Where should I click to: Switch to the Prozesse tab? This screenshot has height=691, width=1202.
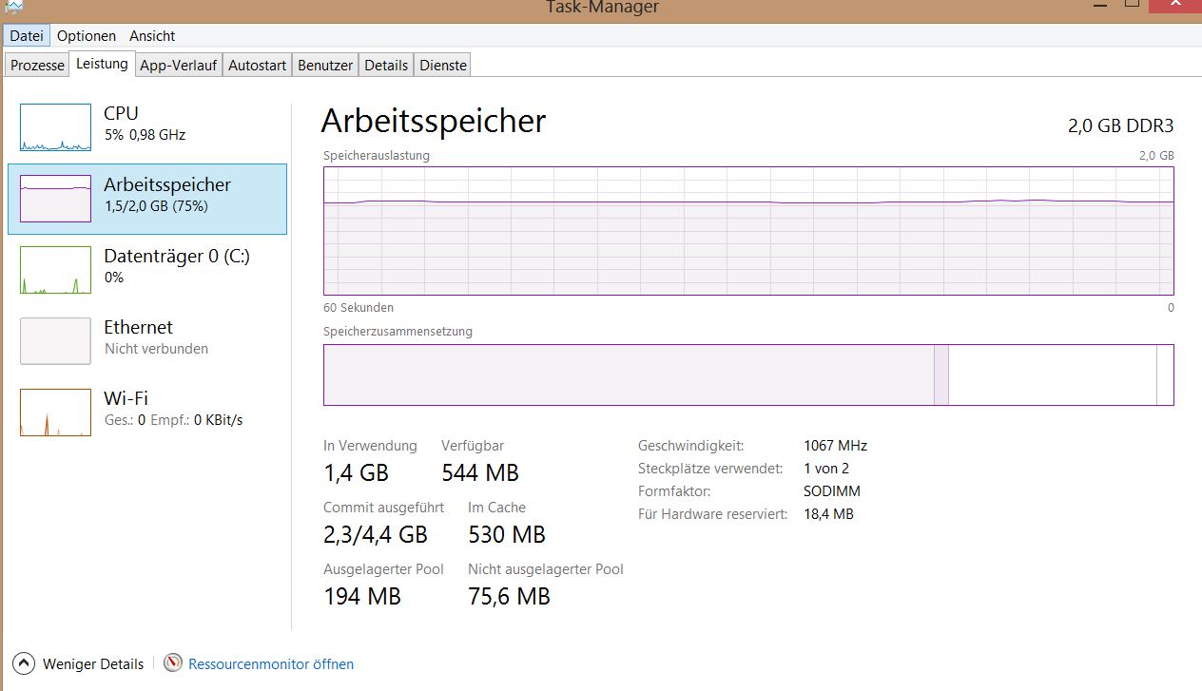[38, 66]
